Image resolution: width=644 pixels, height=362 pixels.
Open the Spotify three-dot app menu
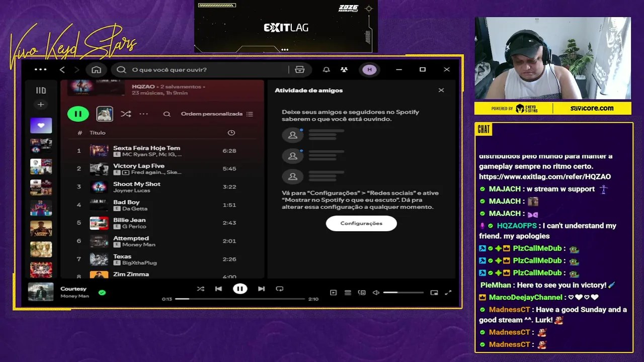[40, 69]
